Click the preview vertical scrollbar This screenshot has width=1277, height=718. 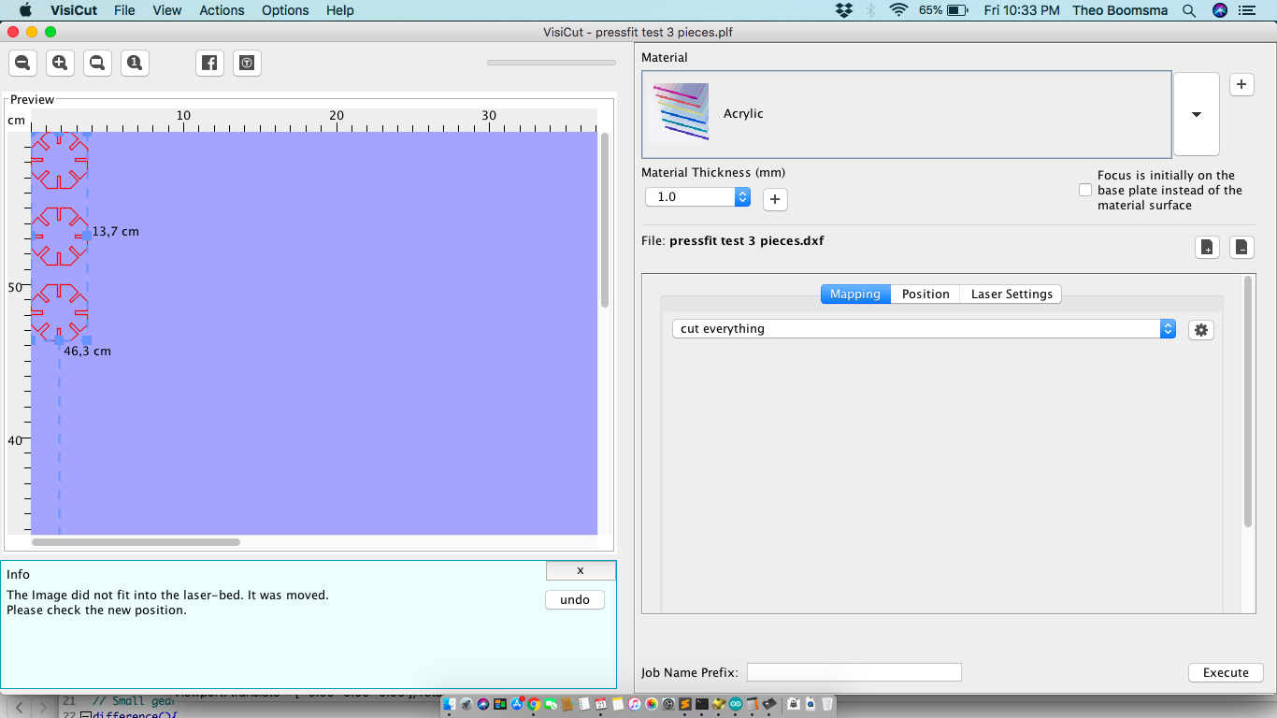pos(605,220)
